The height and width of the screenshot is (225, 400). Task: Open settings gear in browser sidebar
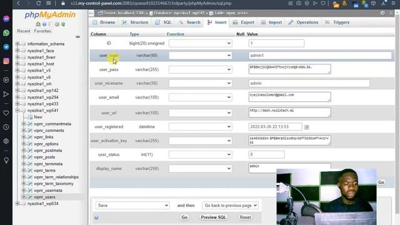6,141
